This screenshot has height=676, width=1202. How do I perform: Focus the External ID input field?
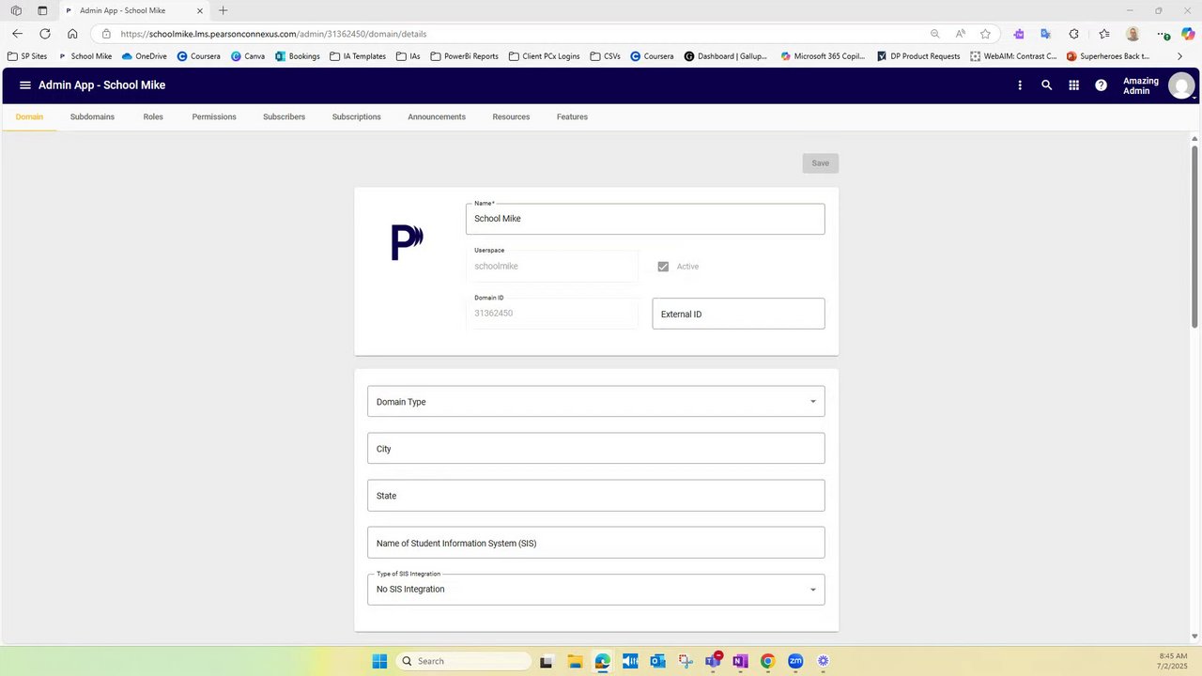[739, 314]
